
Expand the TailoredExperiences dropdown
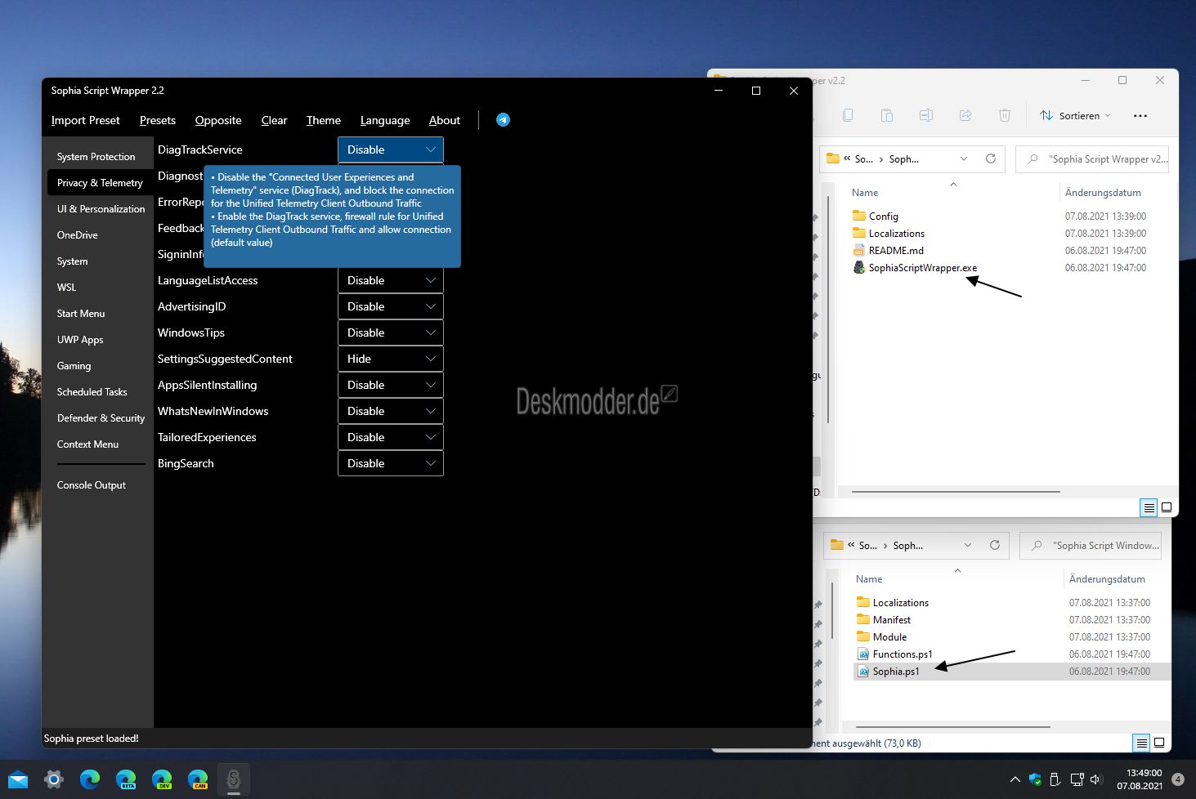[x=391, y=437]
